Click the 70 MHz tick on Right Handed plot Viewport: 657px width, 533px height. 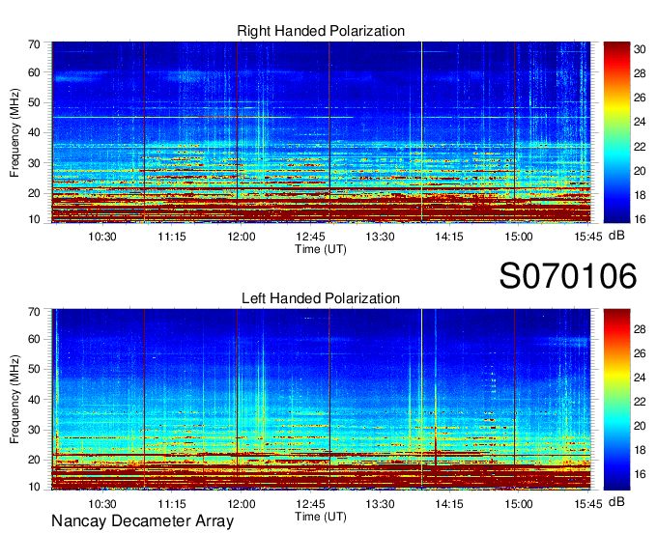pyautogui.click(x=34, y=44)
